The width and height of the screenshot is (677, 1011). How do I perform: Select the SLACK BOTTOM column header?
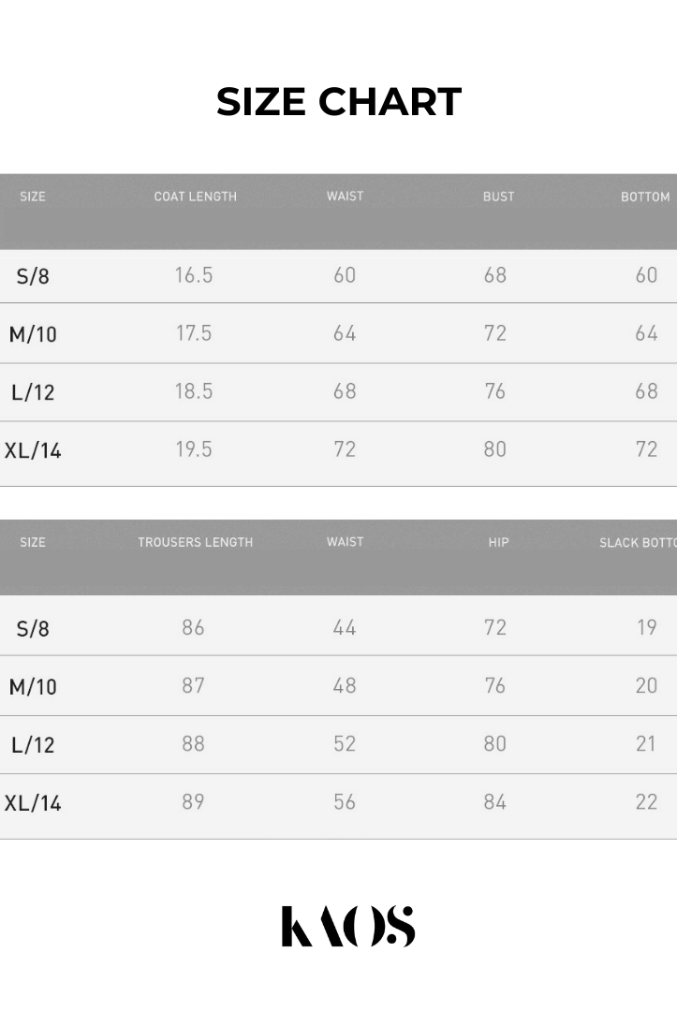pos(638,542)
